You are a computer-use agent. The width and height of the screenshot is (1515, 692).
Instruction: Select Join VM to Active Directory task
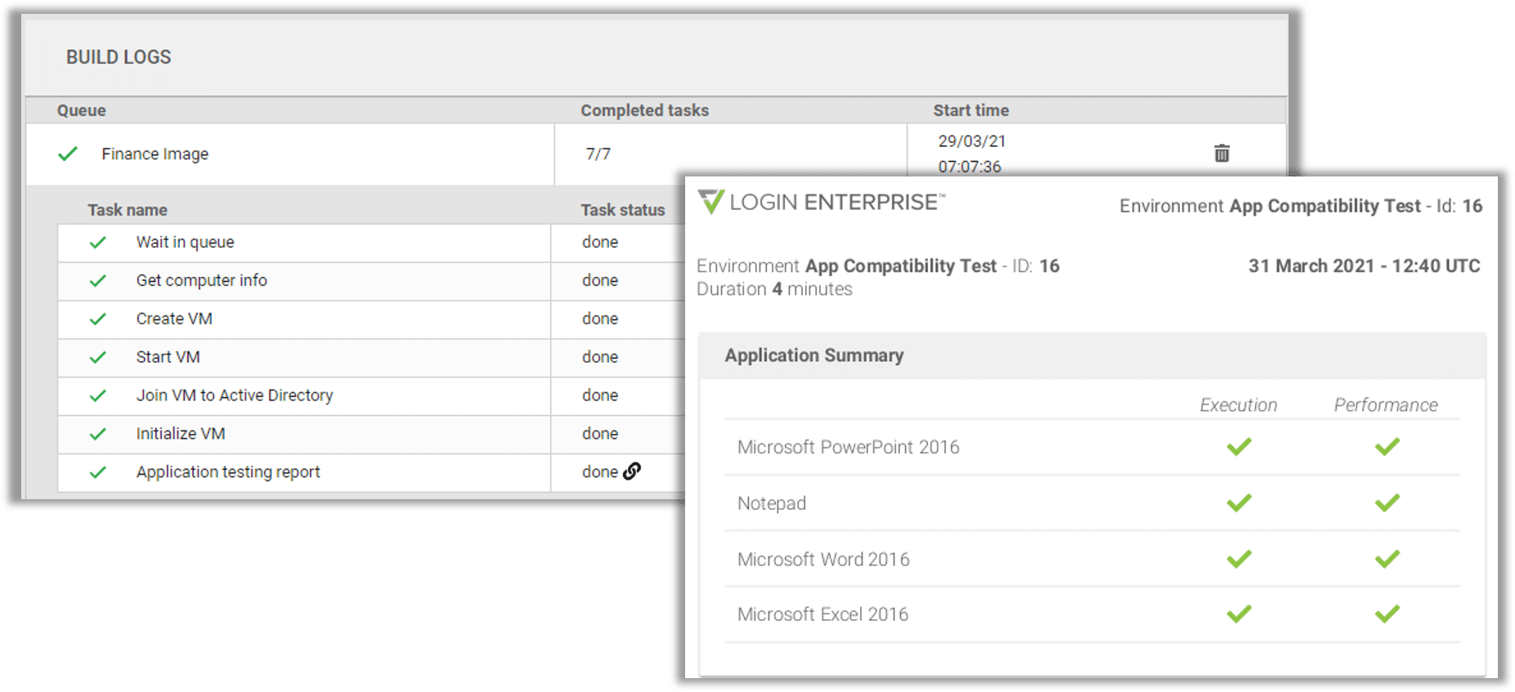click(235, 395)
